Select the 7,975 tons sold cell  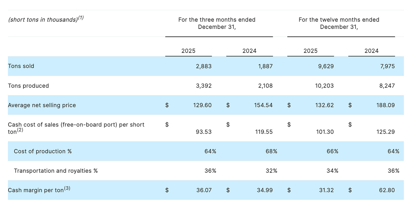(387, 66)
